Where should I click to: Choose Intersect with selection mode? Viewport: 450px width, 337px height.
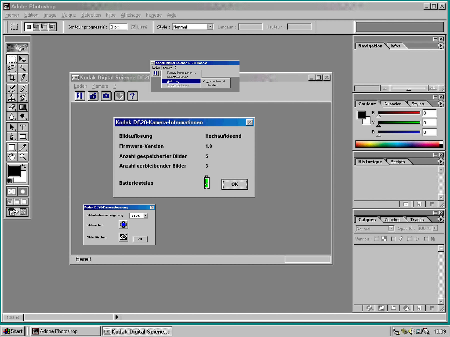52,27
